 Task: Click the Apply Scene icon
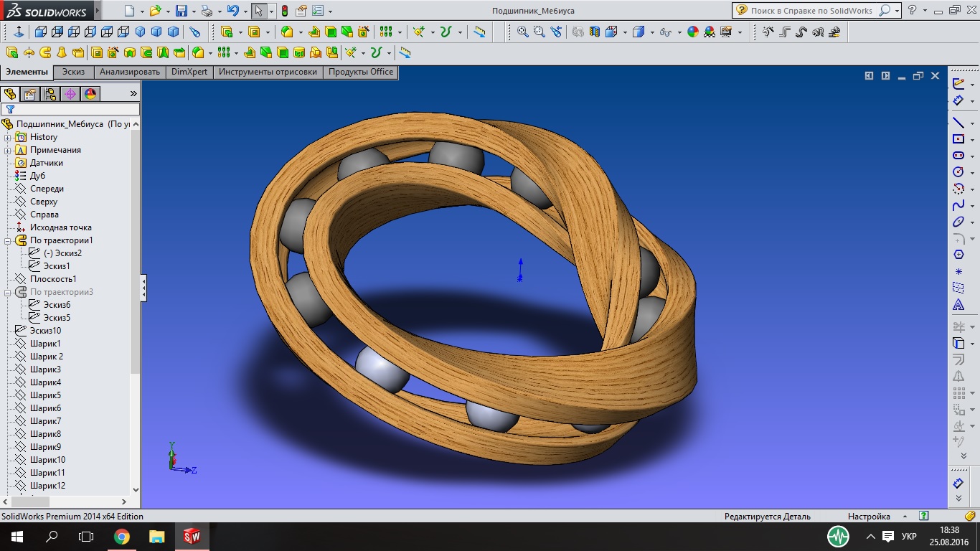pos(709,32)
